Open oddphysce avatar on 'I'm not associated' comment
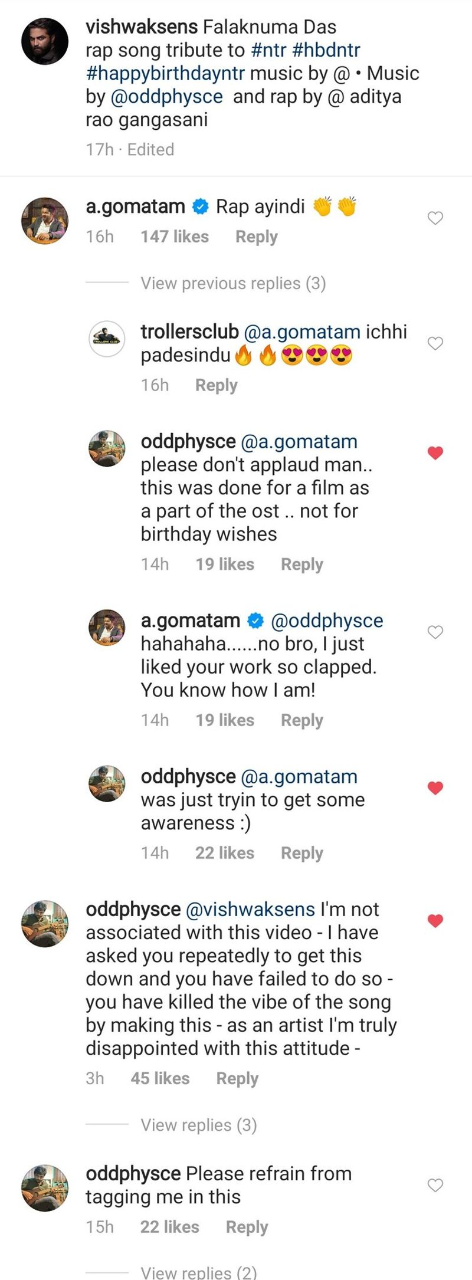This screenshot has height=1280, width=472. click(45, 924)
